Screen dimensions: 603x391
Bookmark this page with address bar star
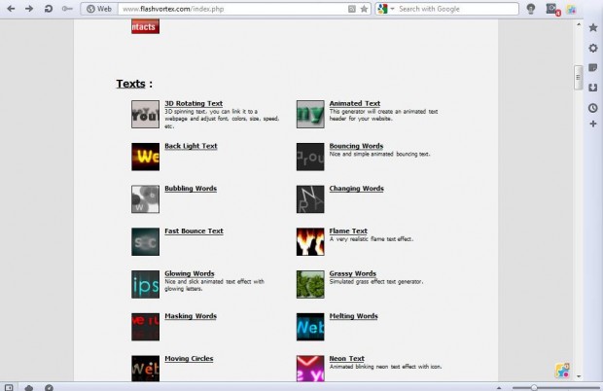point(364,9)
